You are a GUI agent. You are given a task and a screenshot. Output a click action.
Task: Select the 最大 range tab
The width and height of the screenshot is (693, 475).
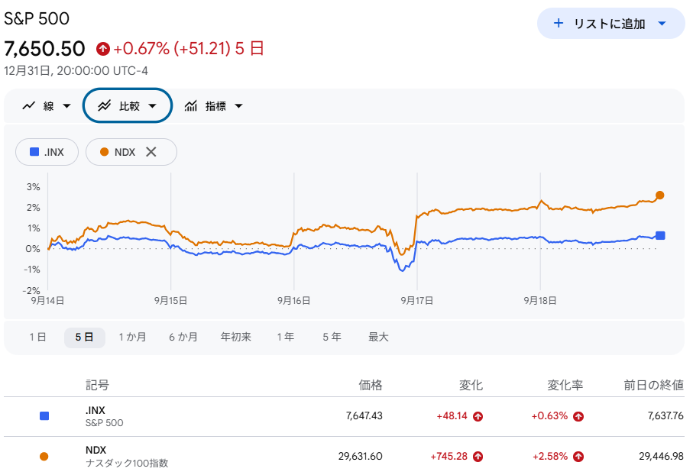point(378,338)
